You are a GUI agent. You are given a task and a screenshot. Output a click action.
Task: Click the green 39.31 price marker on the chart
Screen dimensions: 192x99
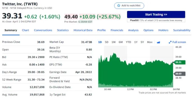point(179,62)
